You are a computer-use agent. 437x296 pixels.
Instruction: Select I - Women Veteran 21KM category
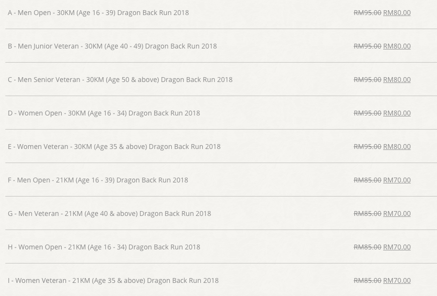(x=113, y=280)
